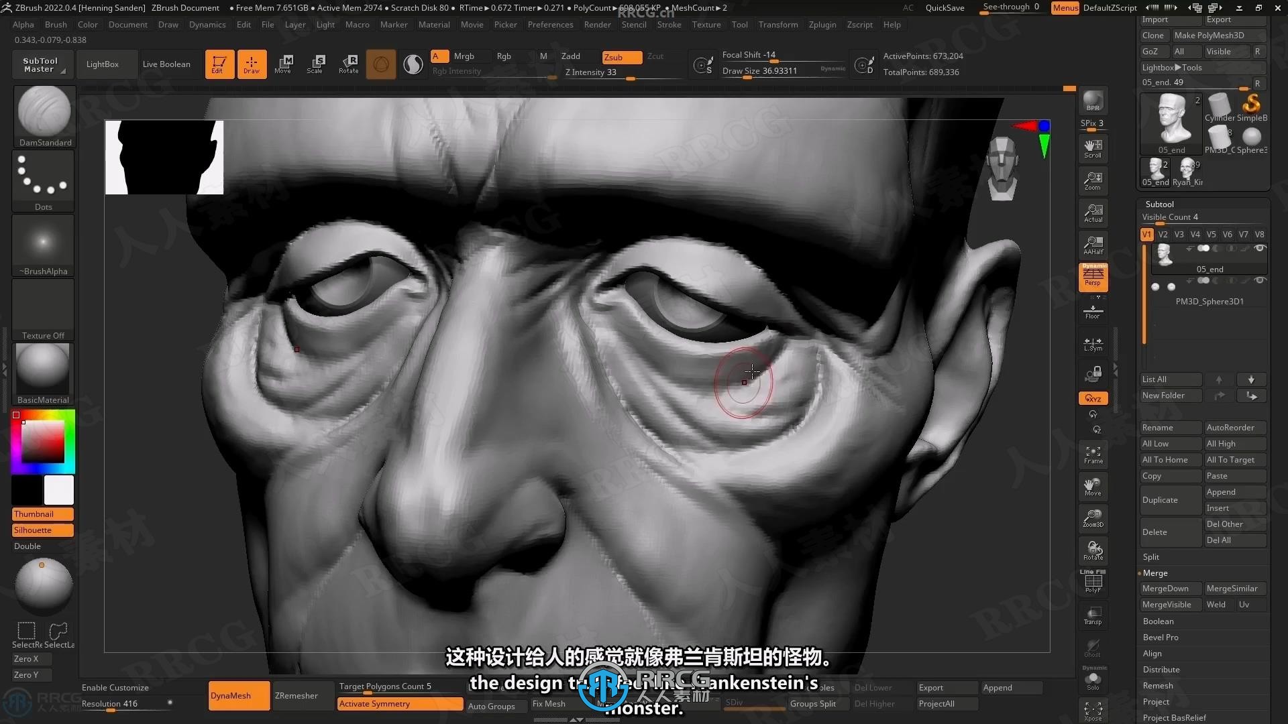This screenshot has width=1288, height=724.
Task: Open the Stroke menu
Action: point(669,25)
